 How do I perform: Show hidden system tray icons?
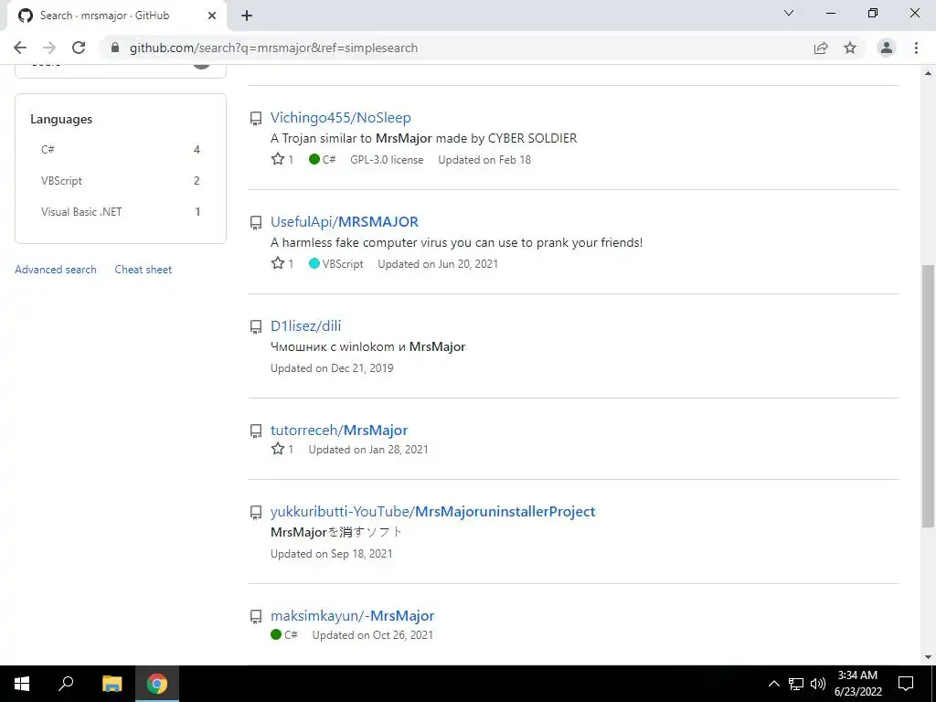773,684
